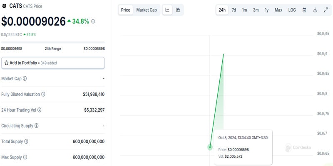Click tooltip Price $0.00006698 text
The image size is (333, 166).
coord(234,150)
